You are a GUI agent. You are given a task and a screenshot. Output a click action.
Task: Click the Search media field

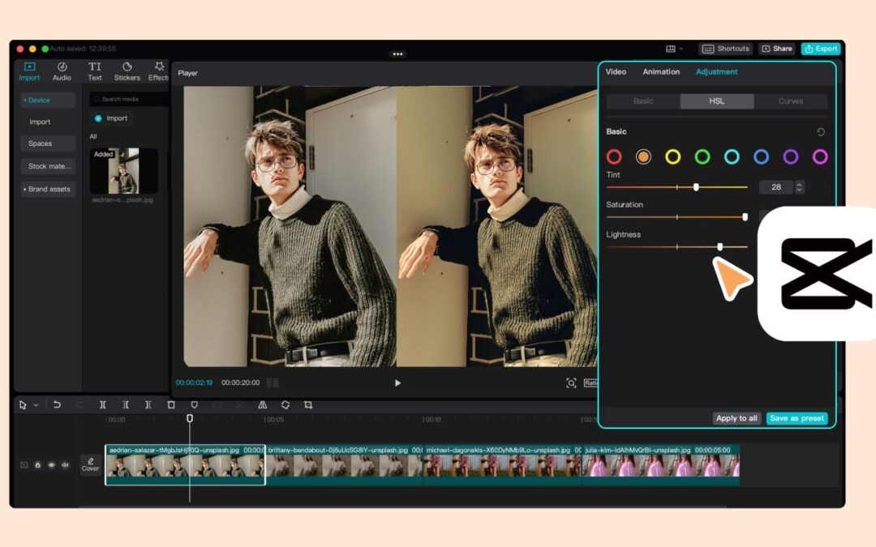tap(129, 99)
